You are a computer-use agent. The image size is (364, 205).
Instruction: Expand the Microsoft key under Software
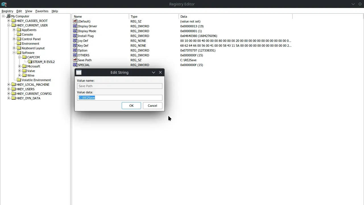(20, 66)
